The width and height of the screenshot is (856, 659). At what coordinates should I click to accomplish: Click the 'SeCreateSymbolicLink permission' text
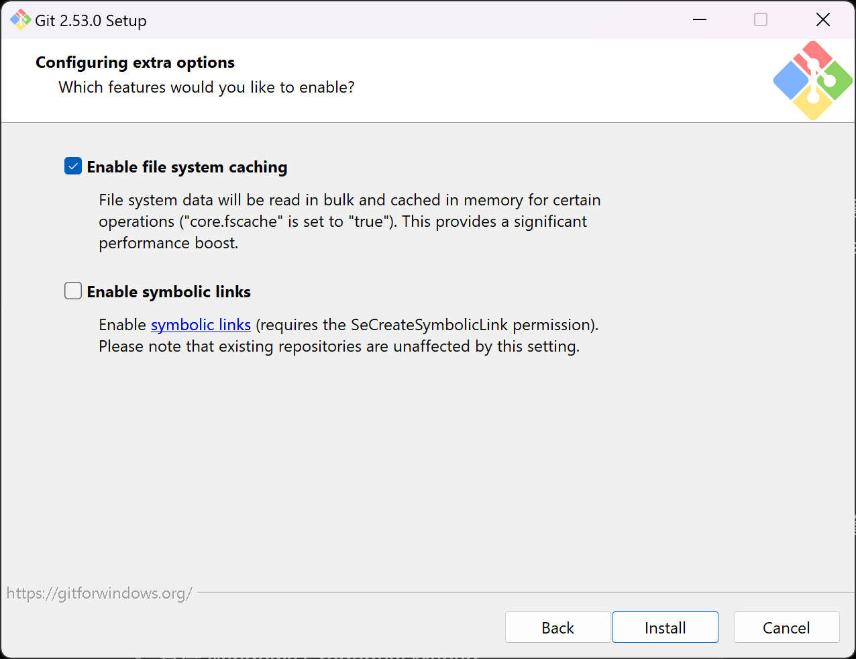pos(474,325)
